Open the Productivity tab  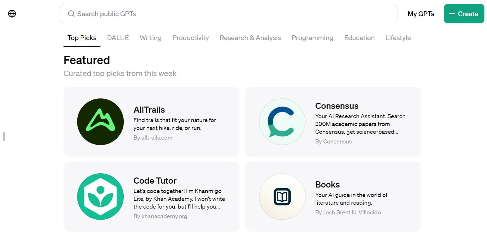coord(191,38)
